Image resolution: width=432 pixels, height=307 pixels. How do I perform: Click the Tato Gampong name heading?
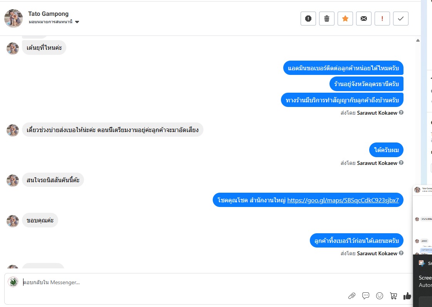48,14
